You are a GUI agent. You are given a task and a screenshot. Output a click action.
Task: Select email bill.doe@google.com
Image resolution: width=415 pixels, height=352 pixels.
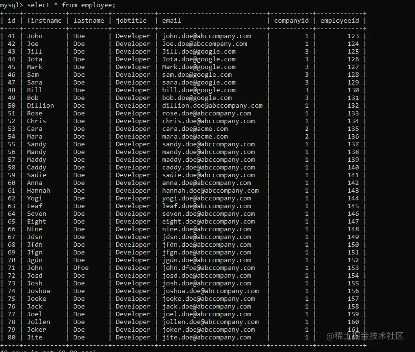pyautogui.click(x=199, y=90)
